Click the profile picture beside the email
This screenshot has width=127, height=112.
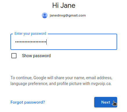coord(45,15)
